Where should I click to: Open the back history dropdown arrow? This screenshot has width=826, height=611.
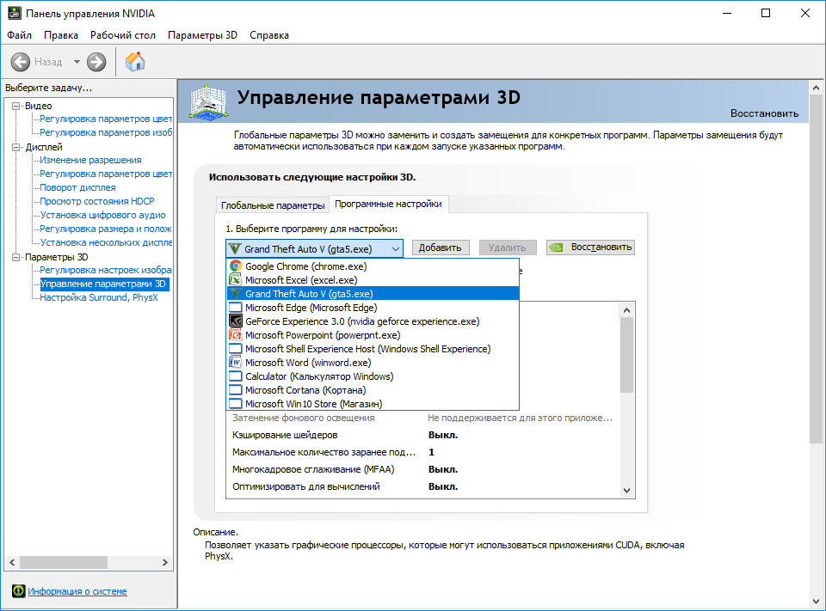(x=77, y=62)
